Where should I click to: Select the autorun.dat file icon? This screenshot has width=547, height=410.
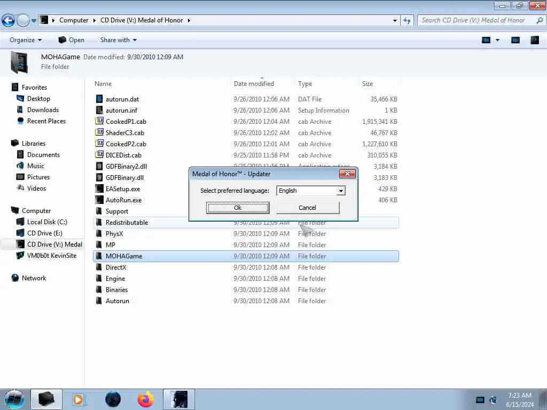pyautogui.click(x=99, y=99)
